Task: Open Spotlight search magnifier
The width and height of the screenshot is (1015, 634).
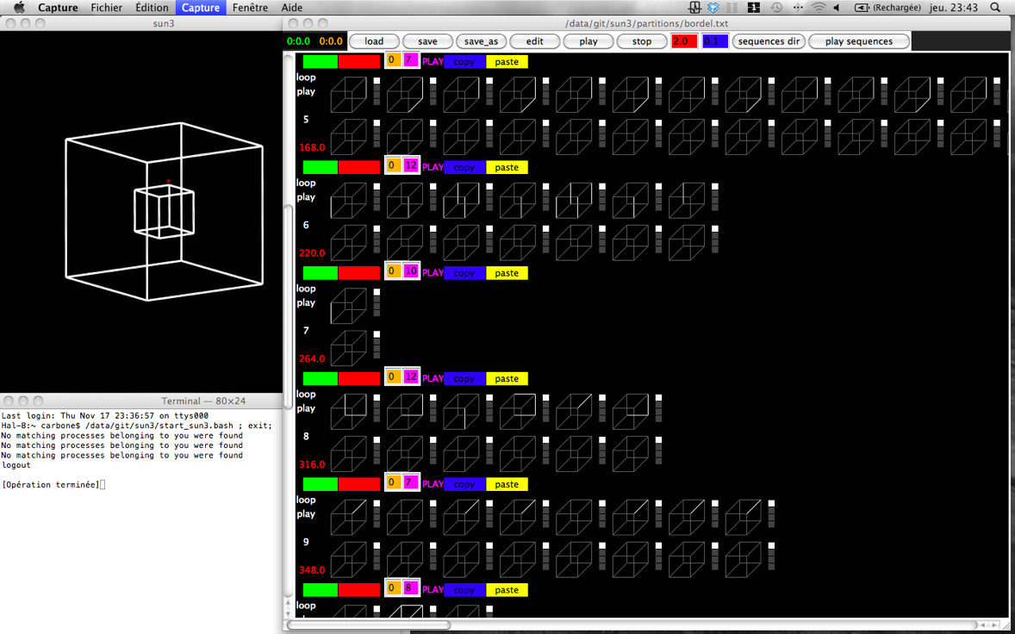Action: 995,8
